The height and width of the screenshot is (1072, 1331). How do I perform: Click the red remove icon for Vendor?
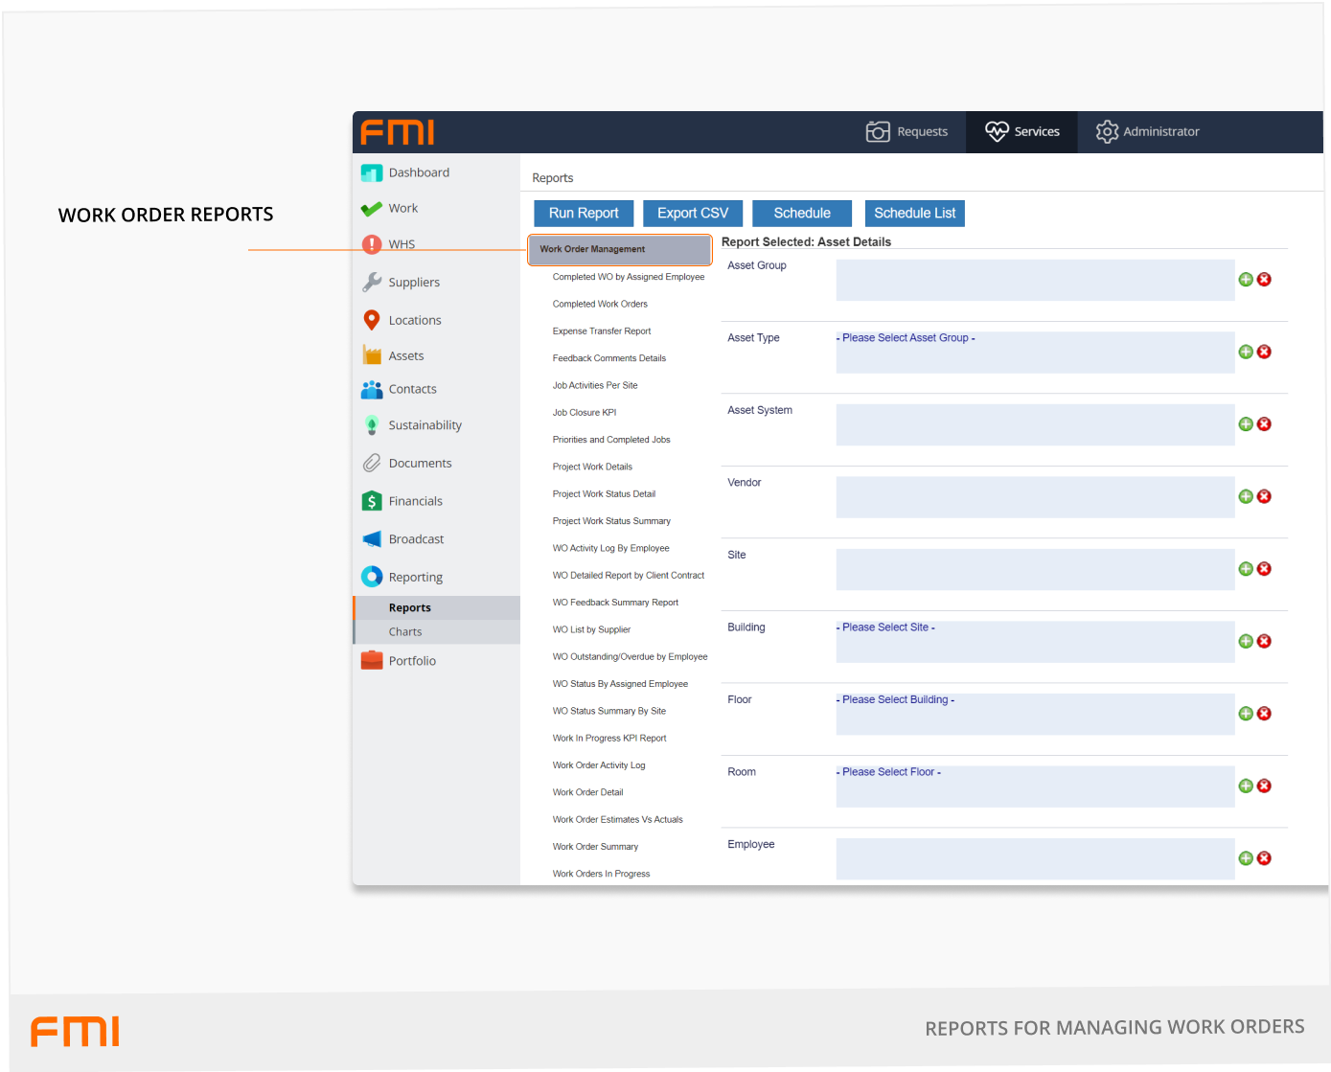[1264, 496]
